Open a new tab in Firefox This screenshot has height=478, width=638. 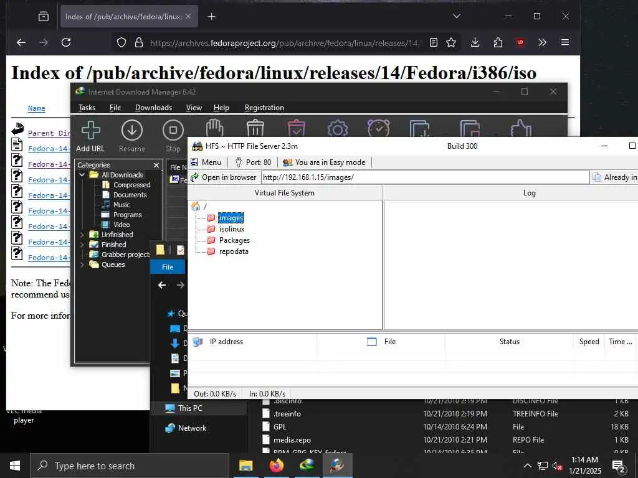[211, 17]
